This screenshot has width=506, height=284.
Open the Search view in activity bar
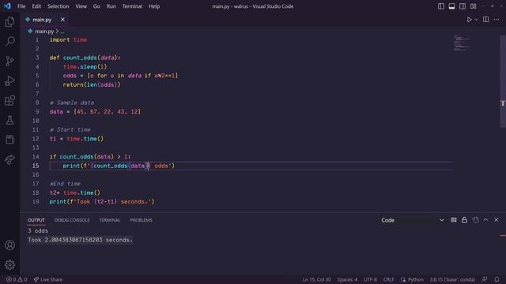click(9, 41)
